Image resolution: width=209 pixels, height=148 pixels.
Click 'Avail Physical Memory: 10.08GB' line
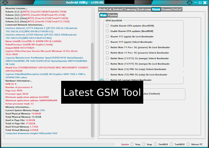click(23, 114)
